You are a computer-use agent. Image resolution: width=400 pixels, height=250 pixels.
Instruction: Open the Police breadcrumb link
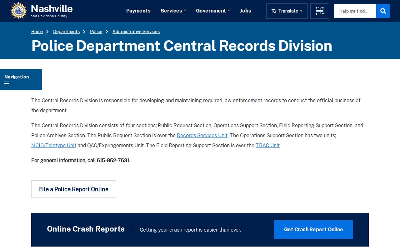click(96, 32)
